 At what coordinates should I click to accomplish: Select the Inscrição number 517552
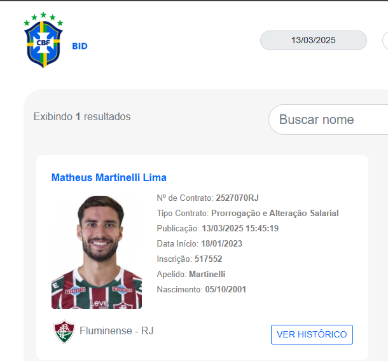(208, 259)
